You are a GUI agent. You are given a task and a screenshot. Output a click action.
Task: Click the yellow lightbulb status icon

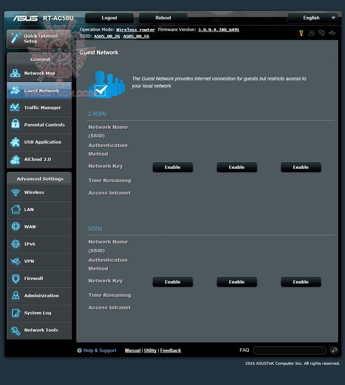pyautogui.click(x=301, y=33)
